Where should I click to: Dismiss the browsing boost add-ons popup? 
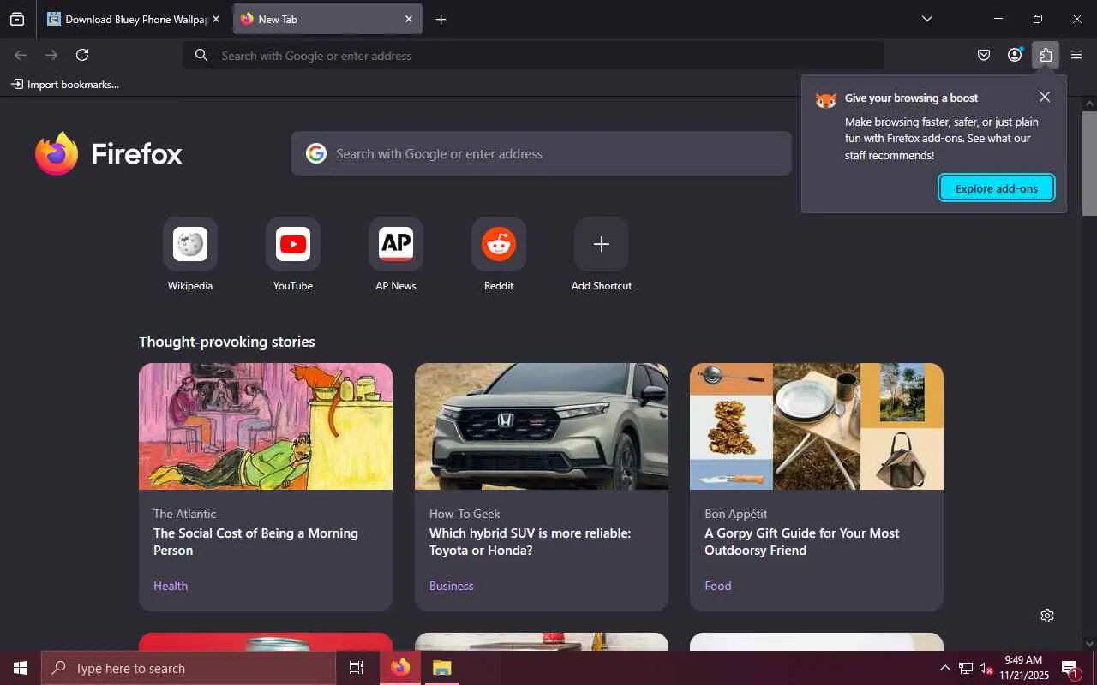click(1044, 97)
